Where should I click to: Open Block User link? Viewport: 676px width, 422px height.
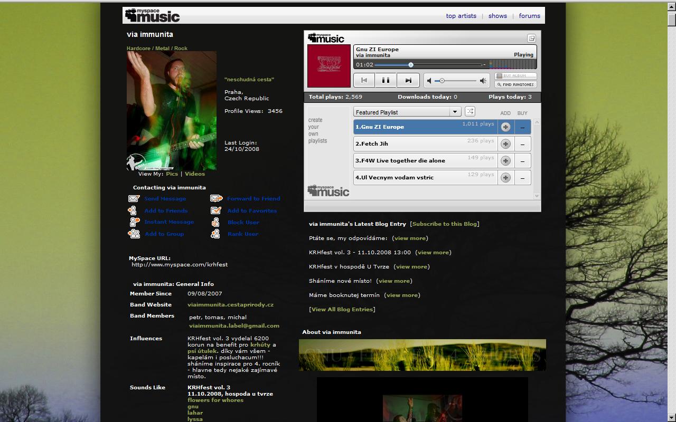[243, 222]
